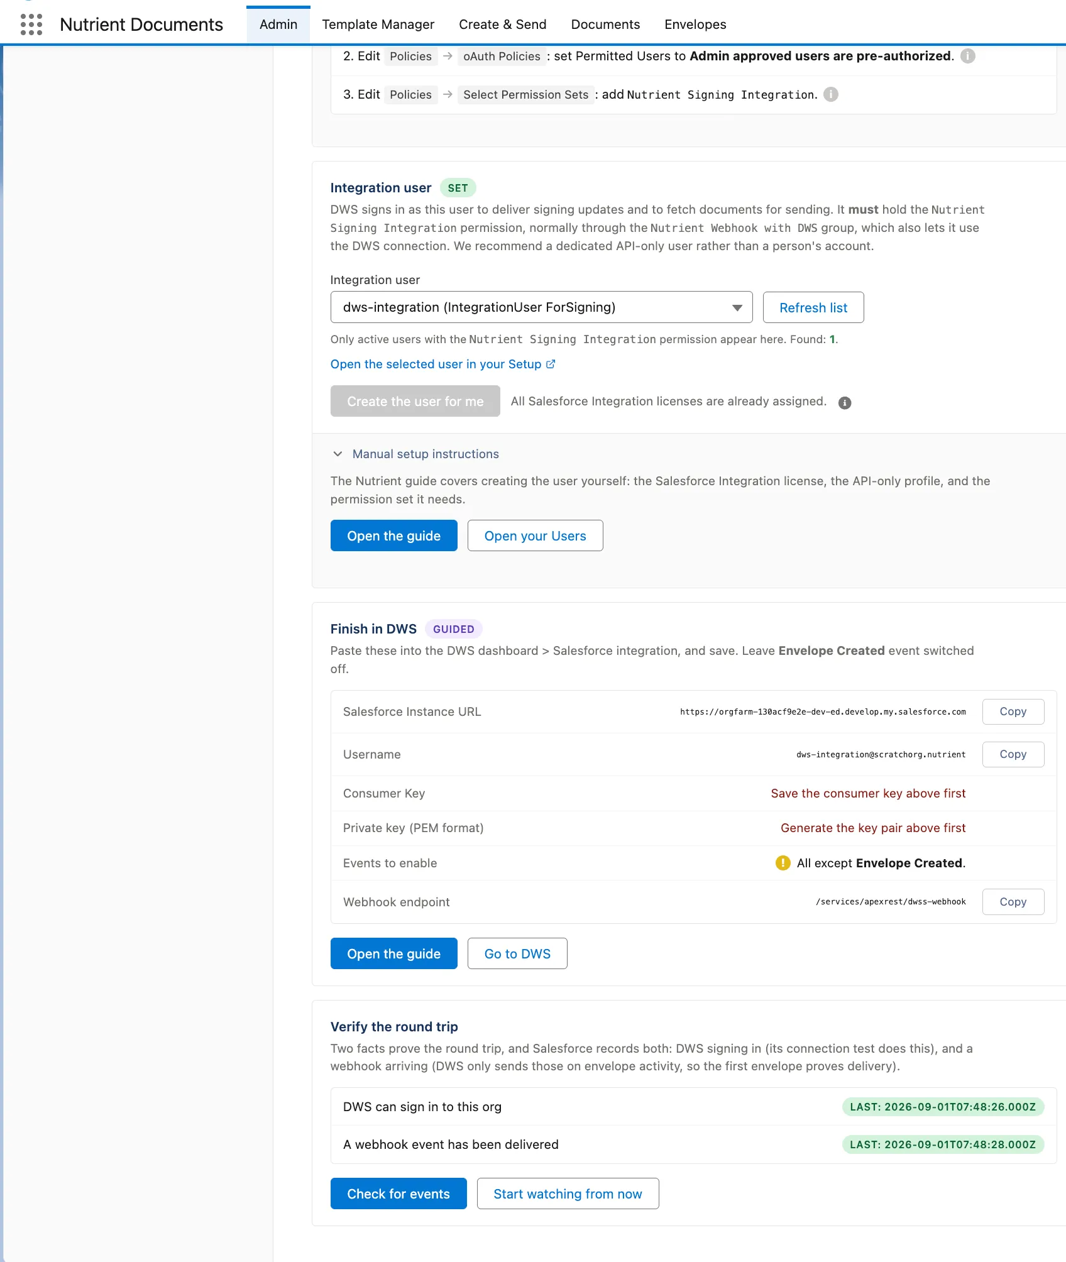Click external link icon after Setup link
This screenshot has height=1262, width=1066.
point(551,364)
